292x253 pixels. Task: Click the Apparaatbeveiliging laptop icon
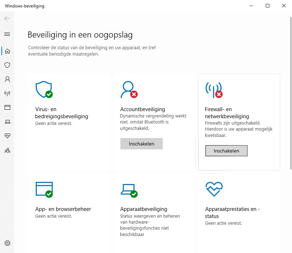(129, 191)
